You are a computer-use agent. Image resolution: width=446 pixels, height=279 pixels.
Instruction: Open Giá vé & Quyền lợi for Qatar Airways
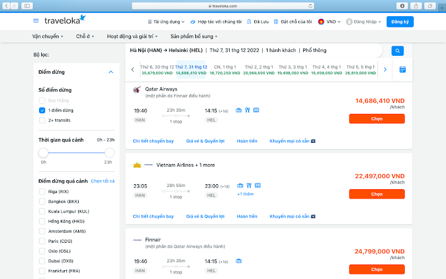[x=205, y=141]
